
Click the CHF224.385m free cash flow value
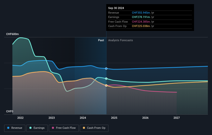click(141, 22)
